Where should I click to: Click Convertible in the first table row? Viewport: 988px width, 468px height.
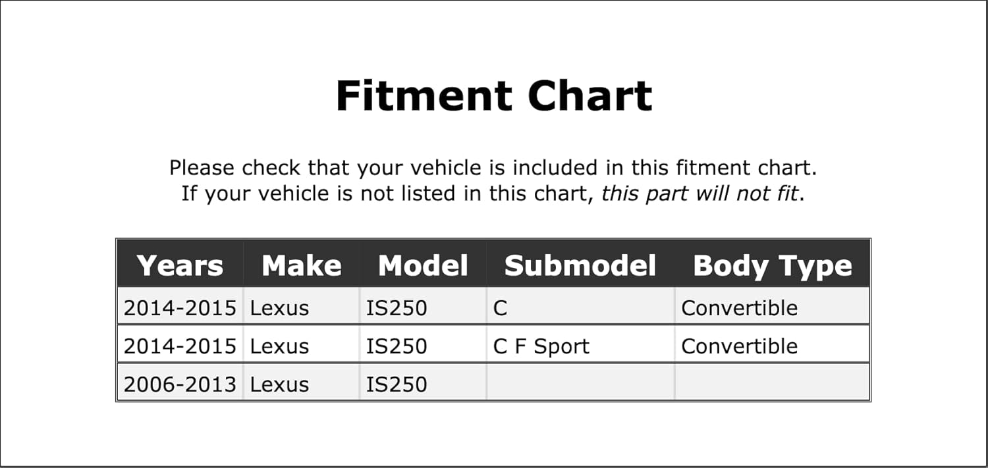tap(739, 308)
